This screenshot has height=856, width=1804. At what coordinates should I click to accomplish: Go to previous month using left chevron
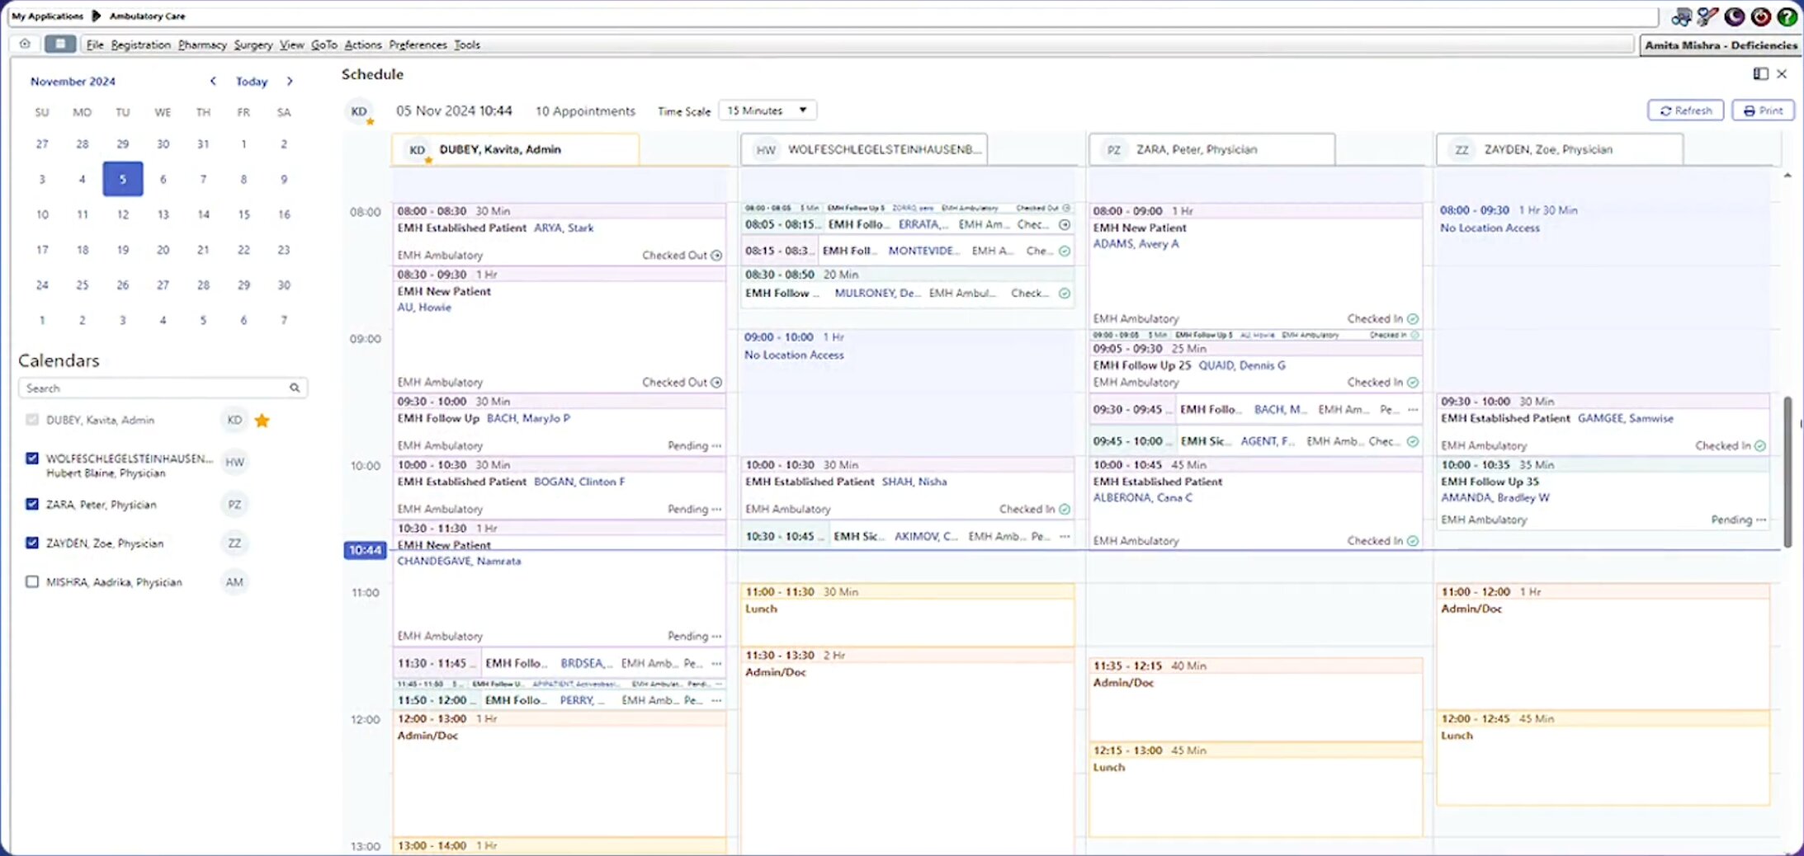(213, 81)
